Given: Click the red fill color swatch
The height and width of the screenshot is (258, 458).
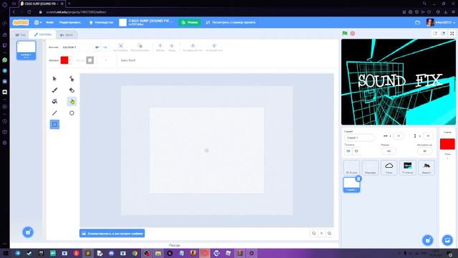Looking at the screenshot, I should tap(64, 60).
